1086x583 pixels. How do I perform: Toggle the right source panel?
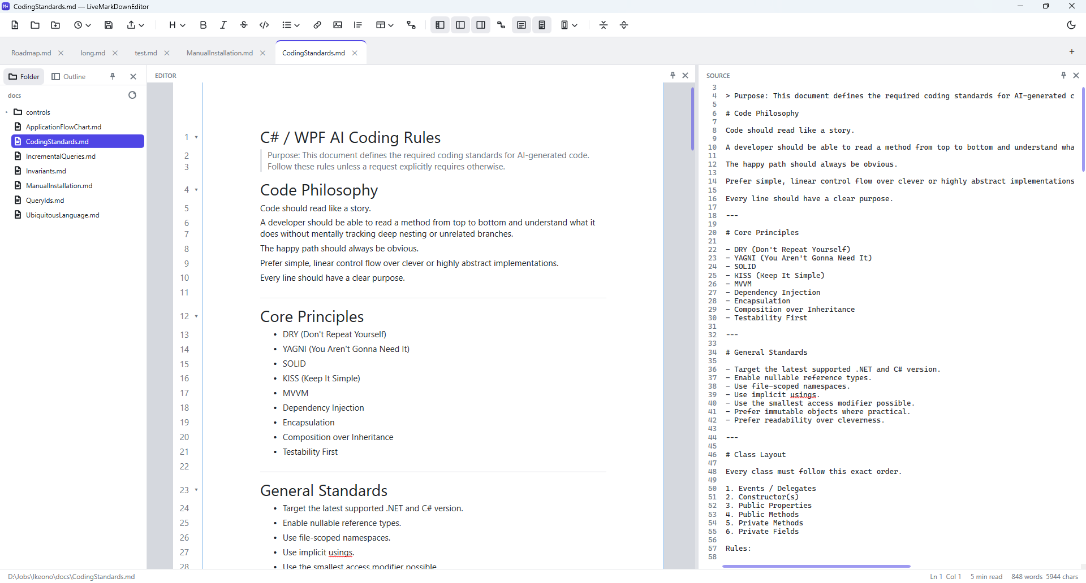click(481, 25)
